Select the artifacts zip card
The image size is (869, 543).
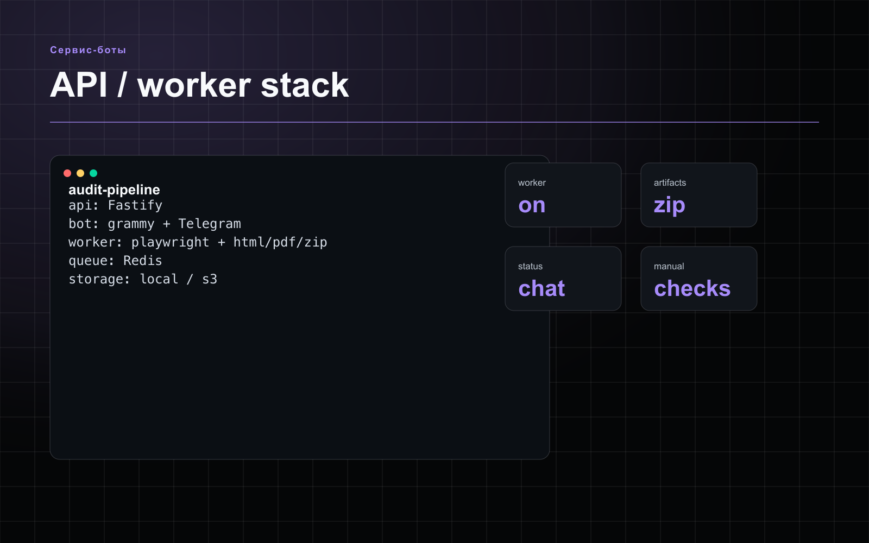tap(699, 195)
